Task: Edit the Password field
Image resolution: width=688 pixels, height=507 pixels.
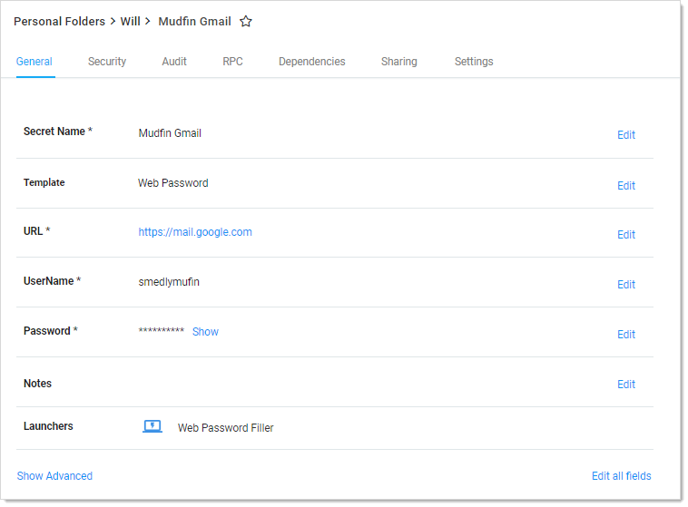Action: pos(626,335)
